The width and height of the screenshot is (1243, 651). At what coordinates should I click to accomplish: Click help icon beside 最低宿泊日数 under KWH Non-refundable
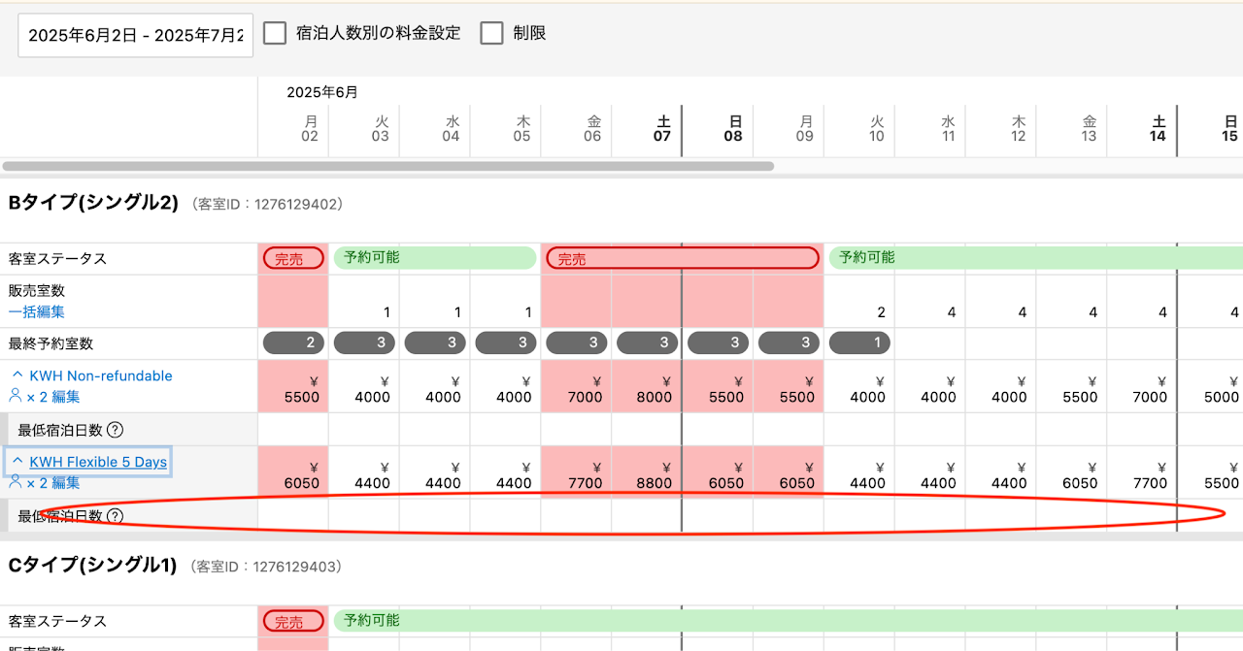[115, 430]
